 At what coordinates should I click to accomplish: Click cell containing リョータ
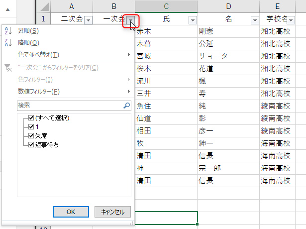coord(228,56)
